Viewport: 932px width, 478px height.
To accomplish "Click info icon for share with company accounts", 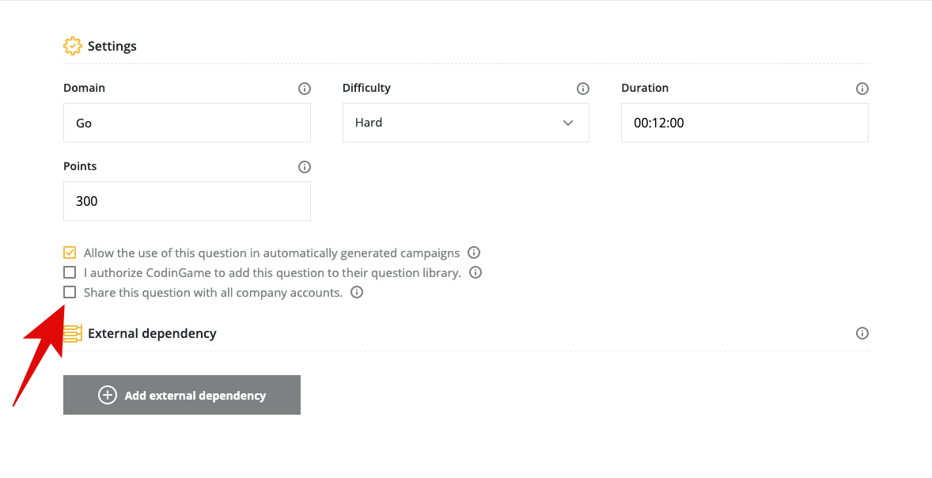I will (x=357, y=293).
